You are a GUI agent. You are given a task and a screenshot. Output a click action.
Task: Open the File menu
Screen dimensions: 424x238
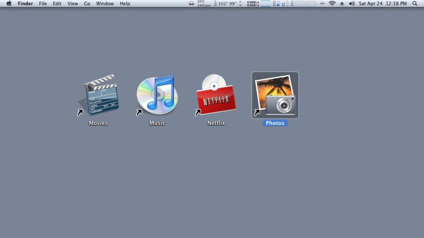coord(43,4)
